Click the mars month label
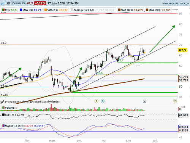Viewport: 190px width, 143px height. (x=52, y=141)
